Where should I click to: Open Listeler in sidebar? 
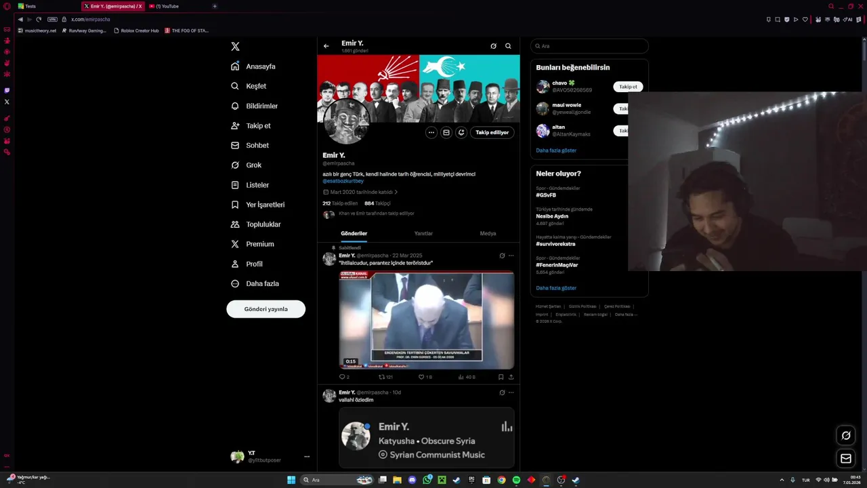tap(250, 184)
